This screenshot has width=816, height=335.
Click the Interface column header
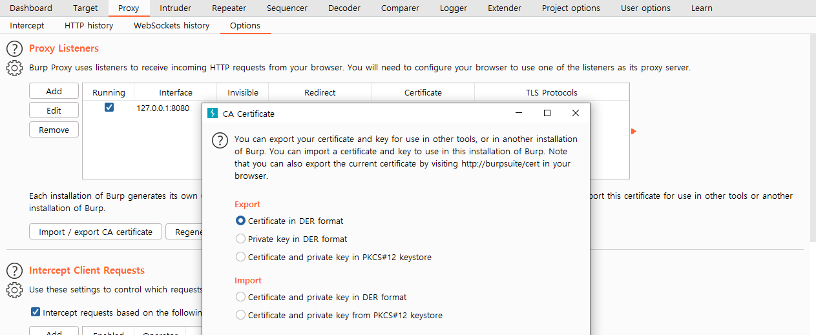coord(176,92)
